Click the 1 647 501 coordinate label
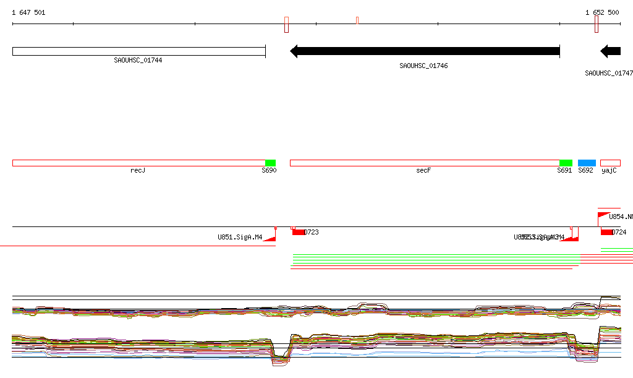This screenshot has width=633, height=378. 28,12
